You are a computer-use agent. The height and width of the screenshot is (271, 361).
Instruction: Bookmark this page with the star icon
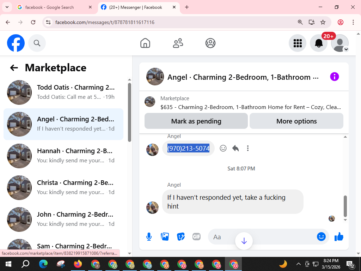pyautogui.click(x=323, y=22)
